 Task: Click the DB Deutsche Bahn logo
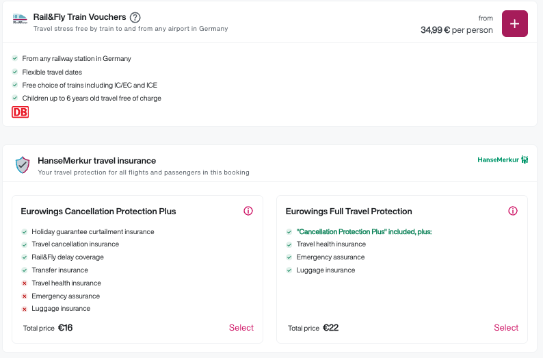[x=20, y=112]
